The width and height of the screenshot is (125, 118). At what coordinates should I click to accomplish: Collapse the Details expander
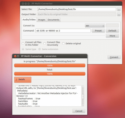(x=23, y=80)
